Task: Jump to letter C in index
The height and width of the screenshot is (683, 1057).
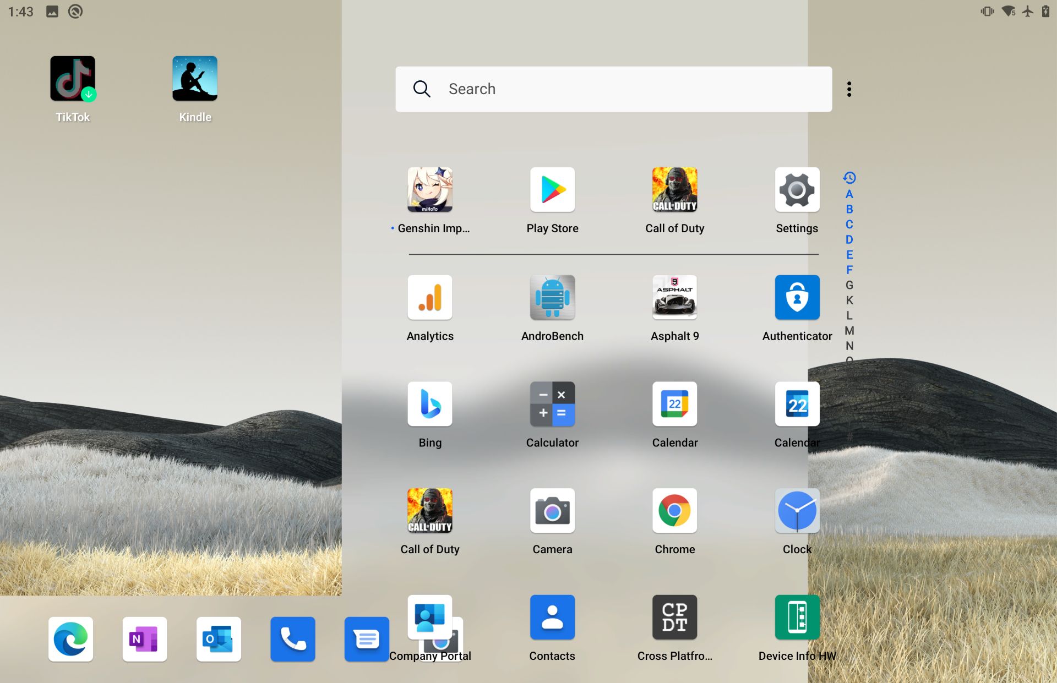Action: 849,225
